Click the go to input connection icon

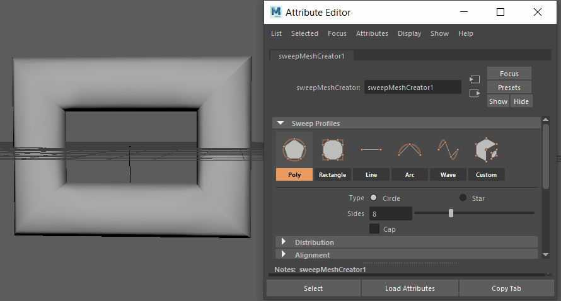(475, 79)
